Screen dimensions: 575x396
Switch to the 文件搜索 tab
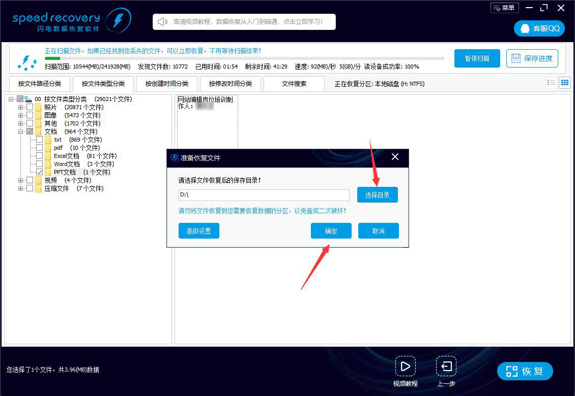[294, 84]
